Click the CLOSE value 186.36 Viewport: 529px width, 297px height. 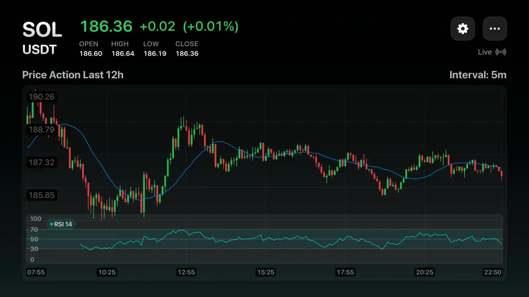coord(187,54)
